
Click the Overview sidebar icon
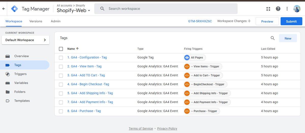click(8, 56)
